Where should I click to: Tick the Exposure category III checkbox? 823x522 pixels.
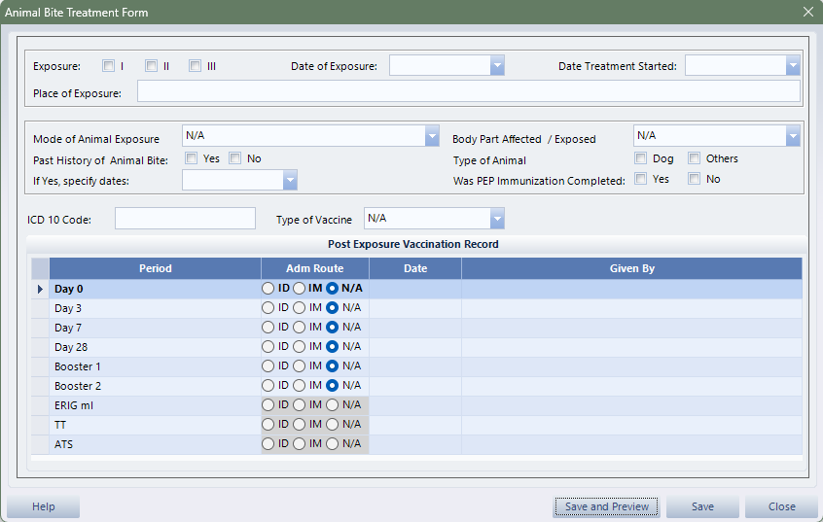click(195, 66)
